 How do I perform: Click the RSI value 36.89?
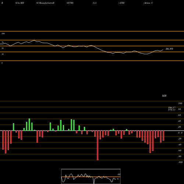point(169,49)
